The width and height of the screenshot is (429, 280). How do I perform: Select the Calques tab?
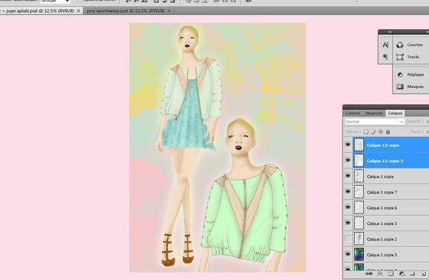coord(395,113)
